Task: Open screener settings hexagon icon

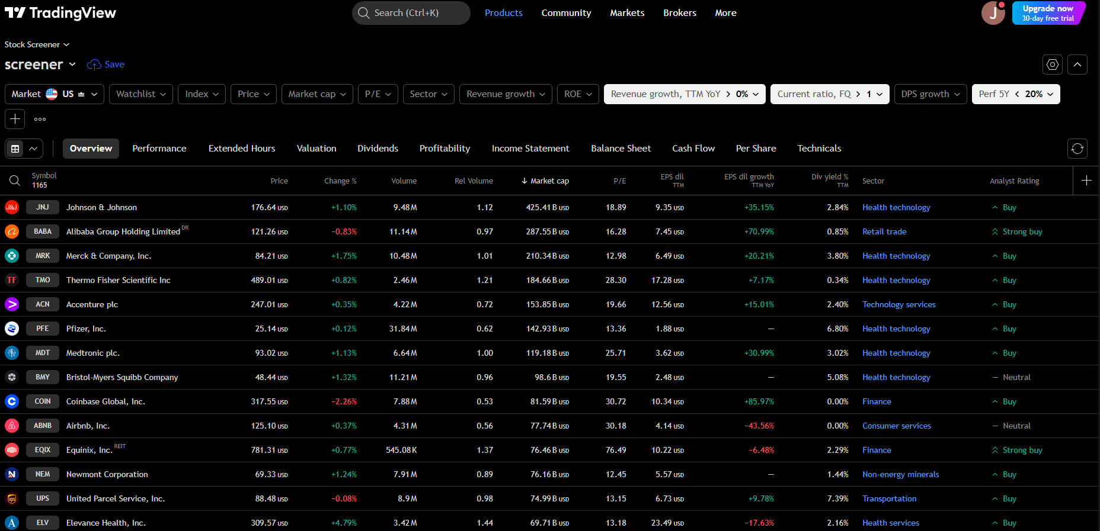Action: click(x=1053, y=65)
